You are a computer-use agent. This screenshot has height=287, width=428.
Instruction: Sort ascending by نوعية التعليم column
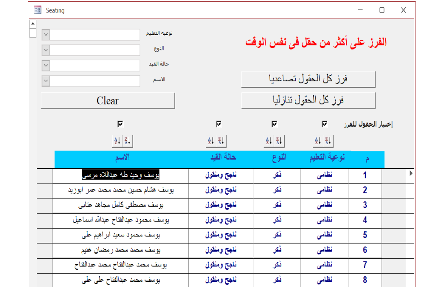coord(318,141)
